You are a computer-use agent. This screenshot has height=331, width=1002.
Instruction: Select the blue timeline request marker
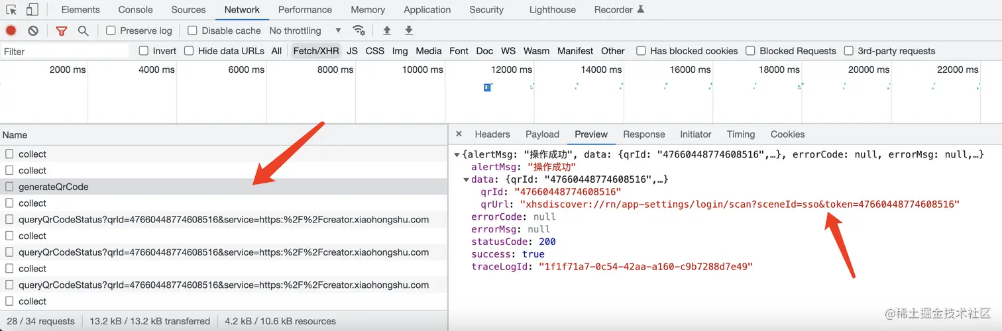pyautogui.click(x=487, y=87)
